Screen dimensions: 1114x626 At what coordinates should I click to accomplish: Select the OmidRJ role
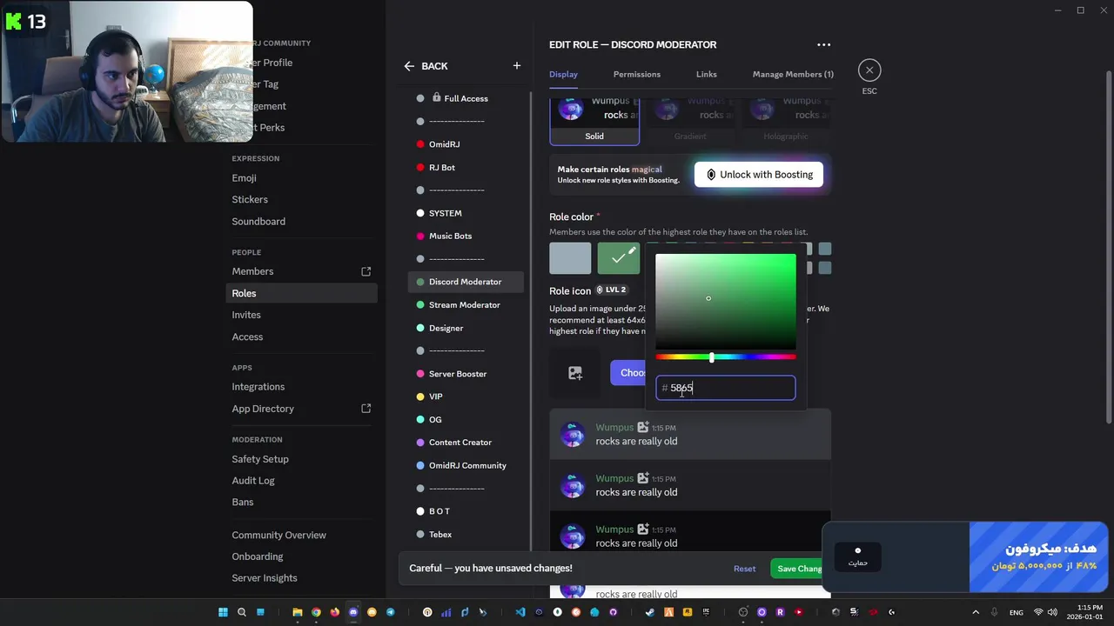466,144
